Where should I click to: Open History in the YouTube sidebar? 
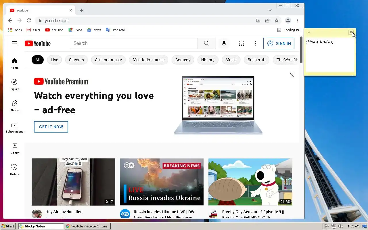coord(14,170)
